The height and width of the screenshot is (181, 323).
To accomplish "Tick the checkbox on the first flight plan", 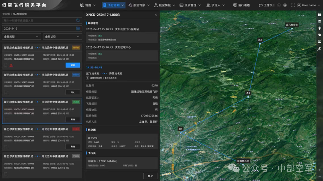I will 5,65.
